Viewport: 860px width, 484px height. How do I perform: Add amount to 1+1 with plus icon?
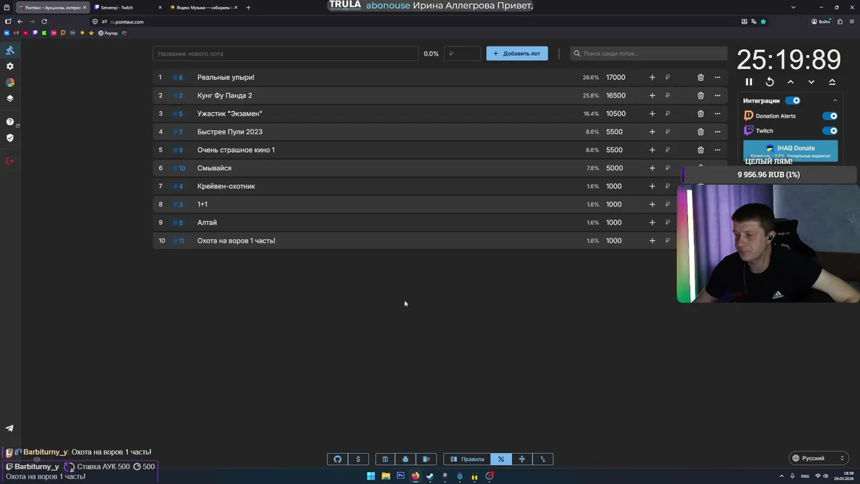coord(652,204)
